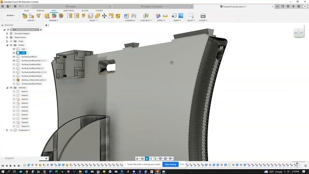Click the Insert Derive icon
Viewport: 309px width, 174px height.
click(x=174, y=16)
